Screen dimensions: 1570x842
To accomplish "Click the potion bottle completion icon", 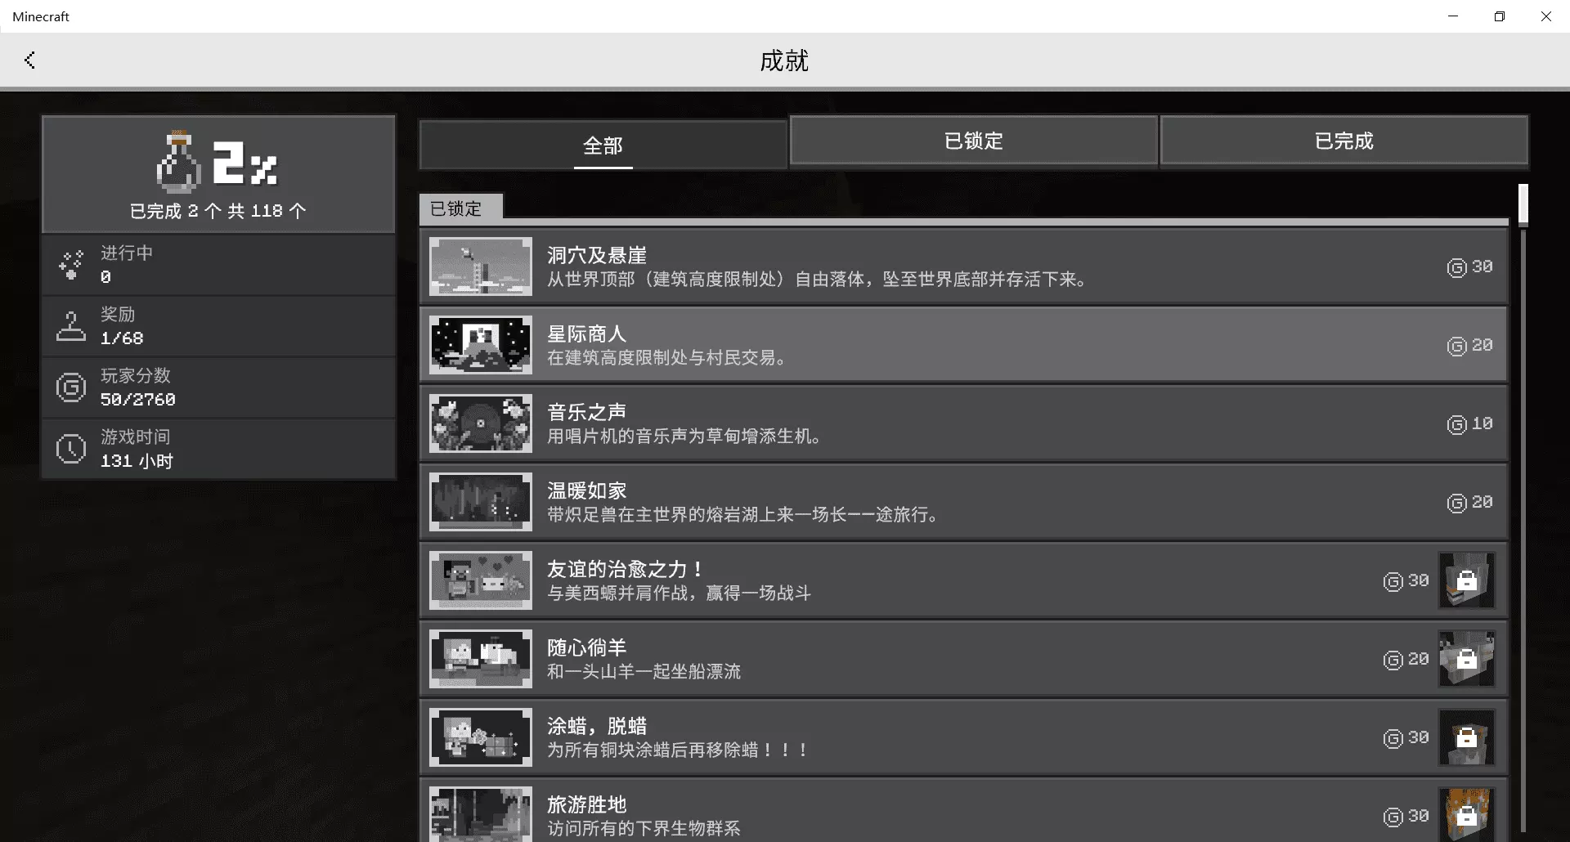I will (x=179, y=161).
